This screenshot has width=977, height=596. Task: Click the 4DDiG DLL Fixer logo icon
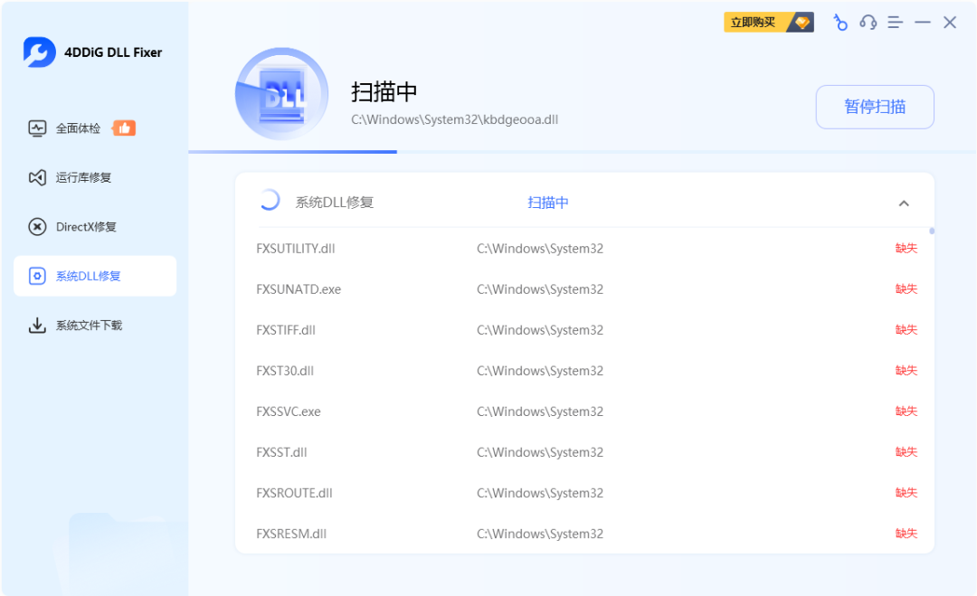click(x=39, y=52)
